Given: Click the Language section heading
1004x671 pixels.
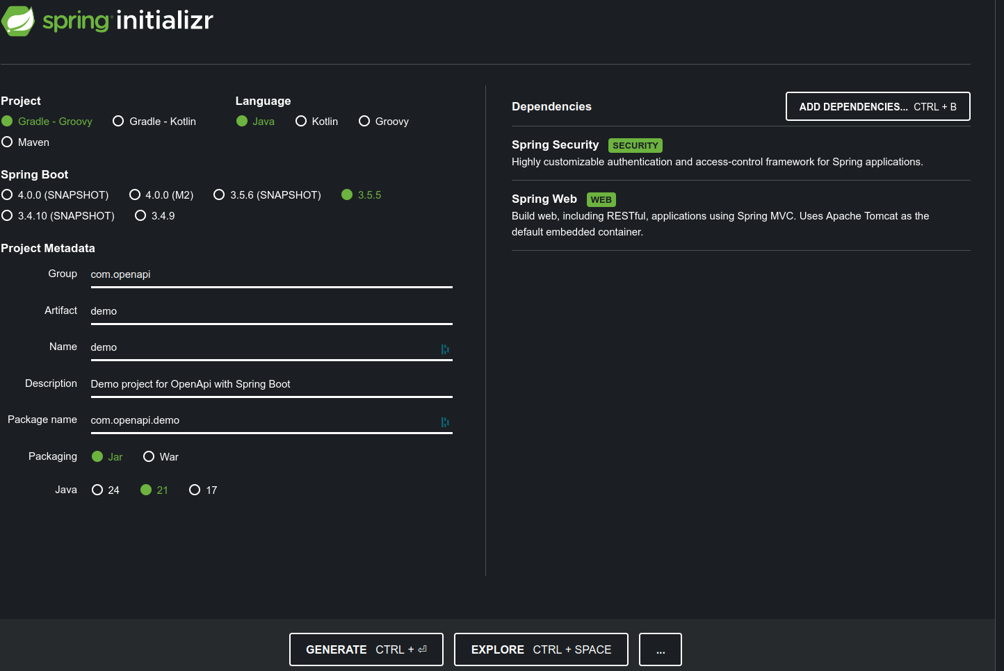Looking at the screenshot, I should 263,101.
